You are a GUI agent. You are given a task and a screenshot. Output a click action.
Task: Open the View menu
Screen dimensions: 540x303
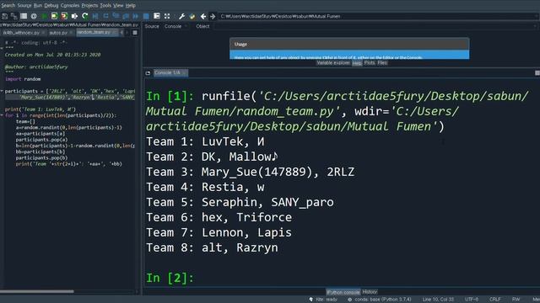(118, 6)
